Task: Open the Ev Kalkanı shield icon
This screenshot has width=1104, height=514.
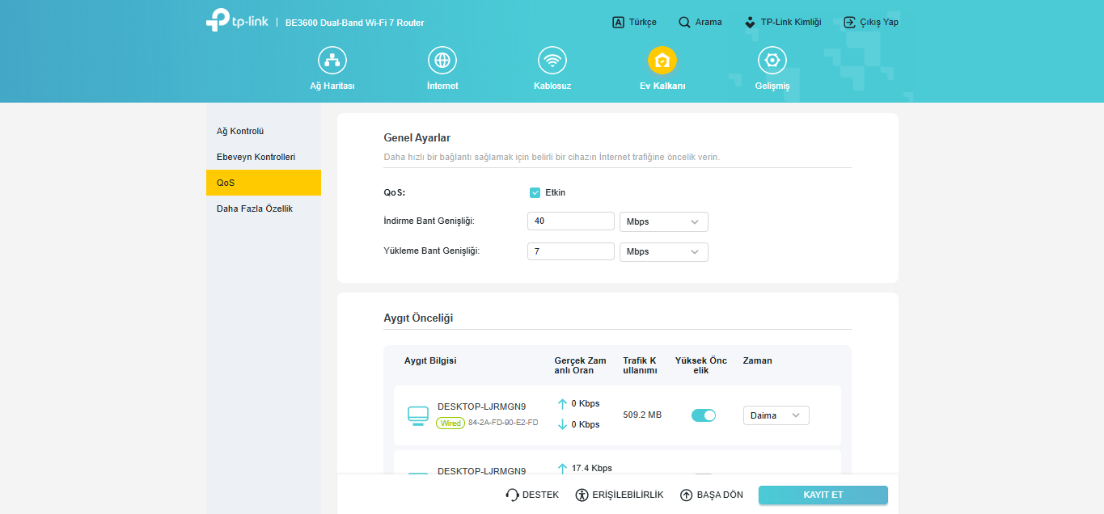Action: click(662, 60)
